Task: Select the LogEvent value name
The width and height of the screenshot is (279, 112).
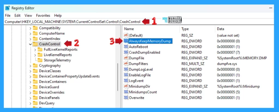Action: pyautogui.click(x=136, y=81)
